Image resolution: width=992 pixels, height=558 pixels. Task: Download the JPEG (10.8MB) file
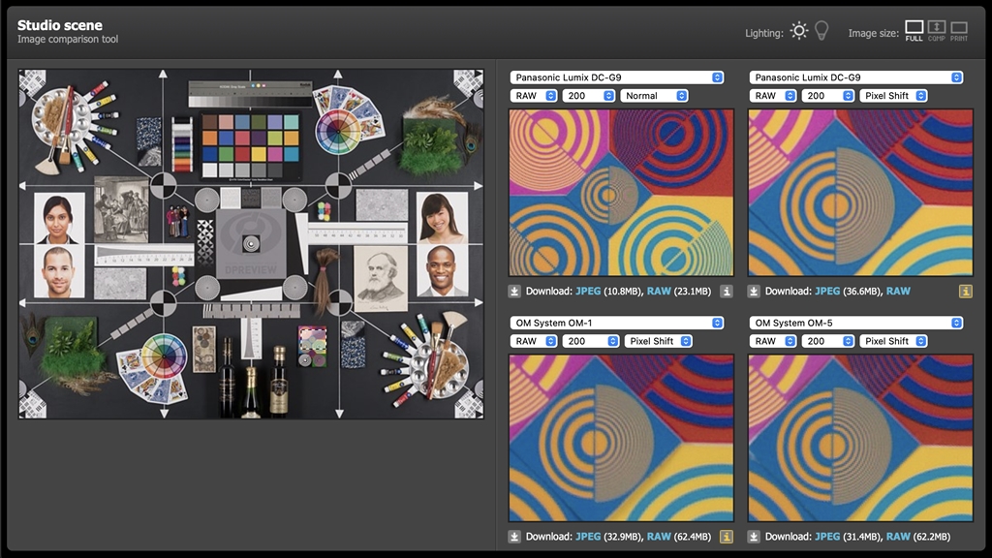[x=588, y=291]
